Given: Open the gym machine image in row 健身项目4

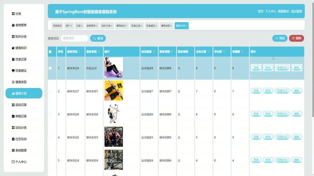Looking at the screenshot, I should [114, 160].
